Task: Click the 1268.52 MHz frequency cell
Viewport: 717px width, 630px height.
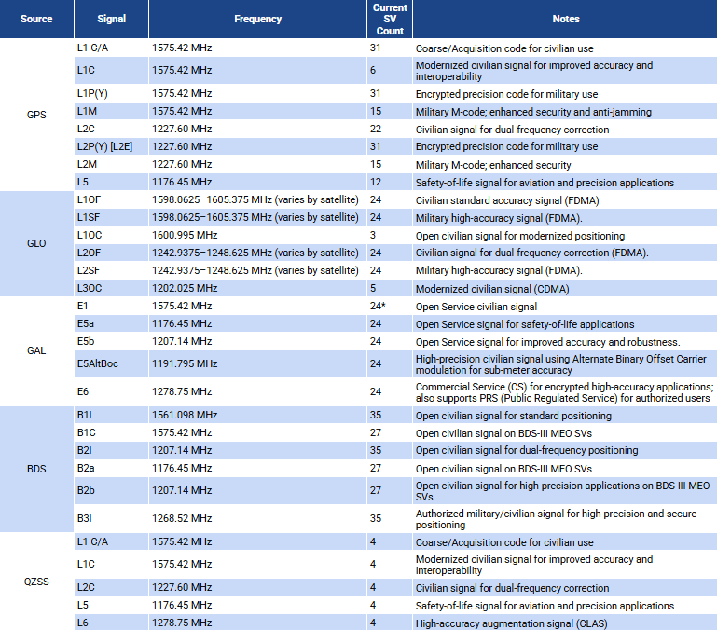Action: (x=257, y=518)
